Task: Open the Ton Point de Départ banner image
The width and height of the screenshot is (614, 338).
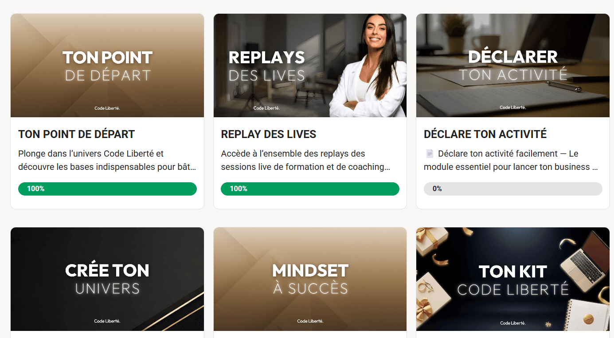Action: tap(107, 65)
